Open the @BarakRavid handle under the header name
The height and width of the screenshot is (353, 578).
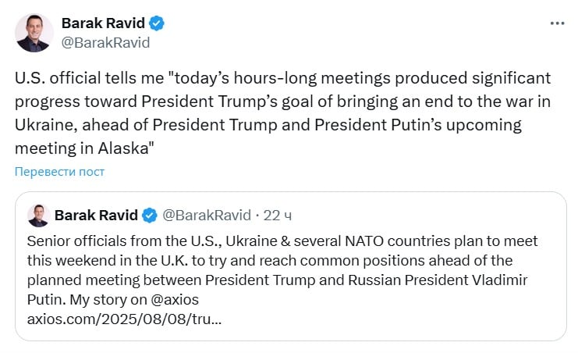(x=105, y=42)
